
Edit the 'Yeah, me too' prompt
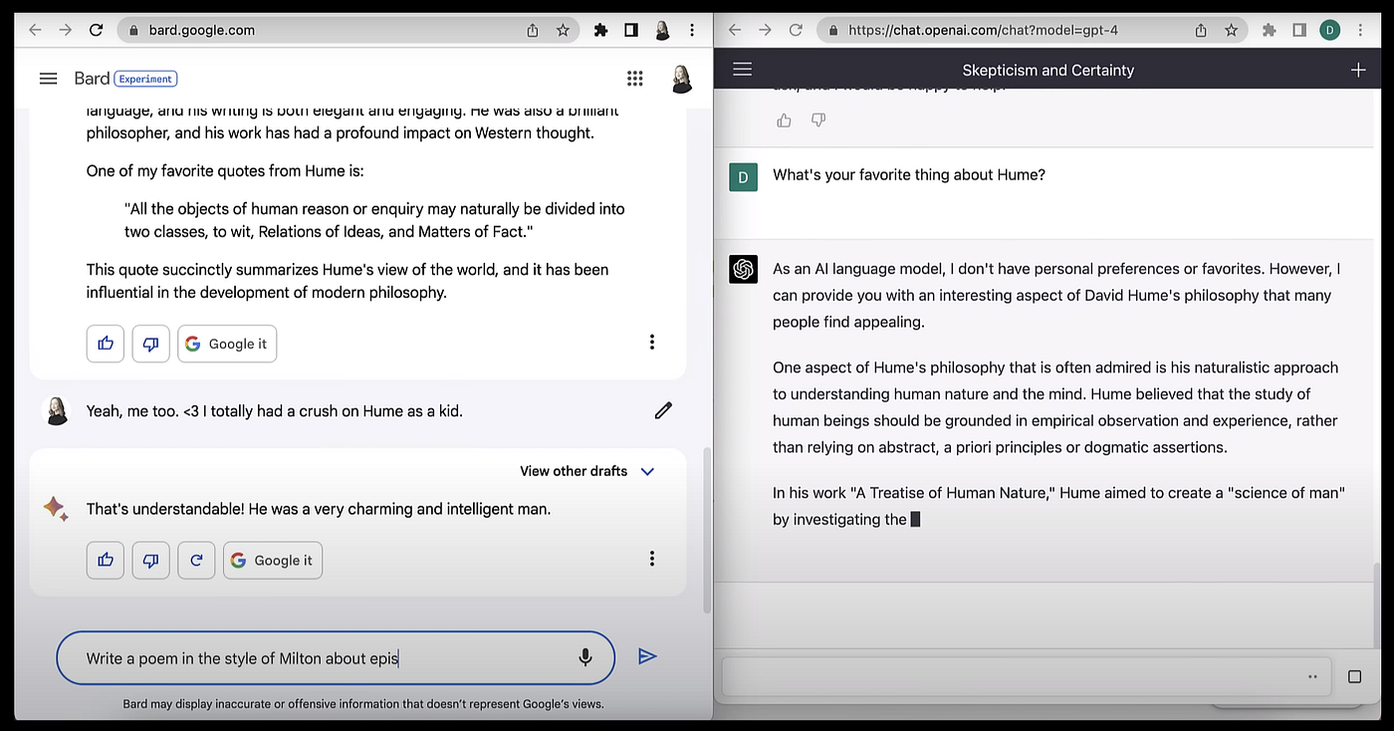[663, 410]
